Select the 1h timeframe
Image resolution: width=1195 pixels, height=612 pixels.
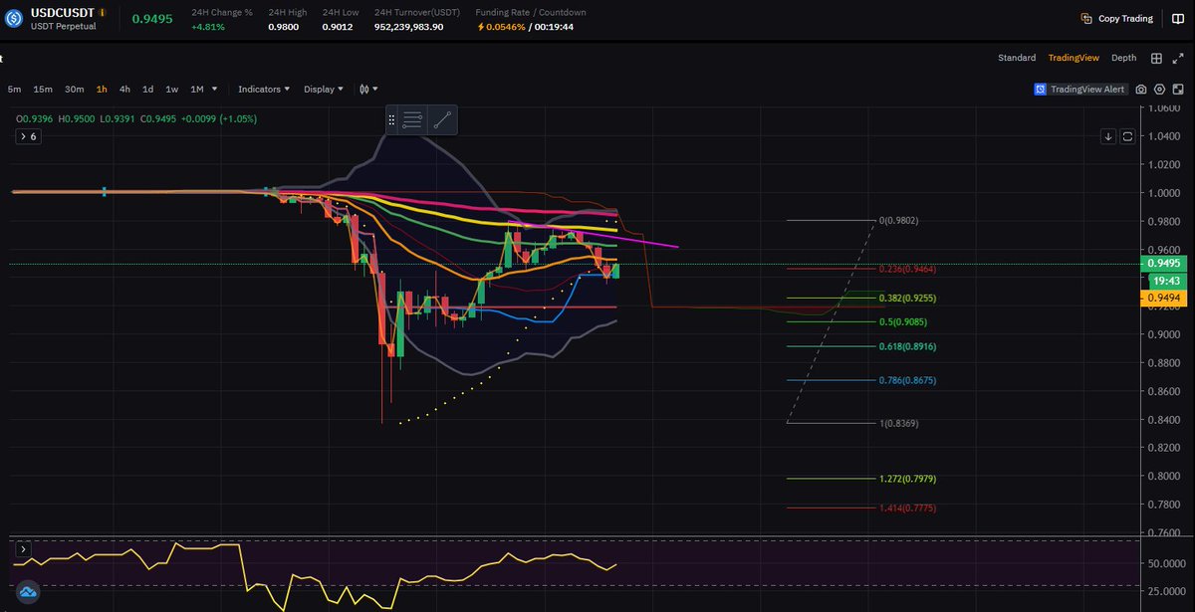point(101,89)
